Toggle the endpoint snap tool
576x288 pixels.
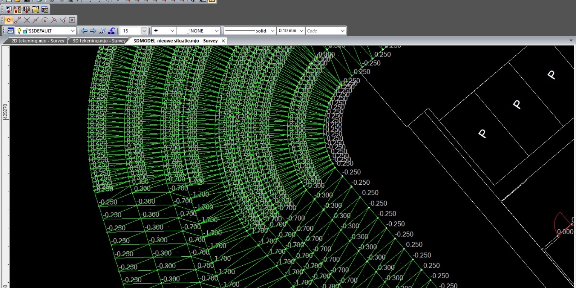[9, 20]
